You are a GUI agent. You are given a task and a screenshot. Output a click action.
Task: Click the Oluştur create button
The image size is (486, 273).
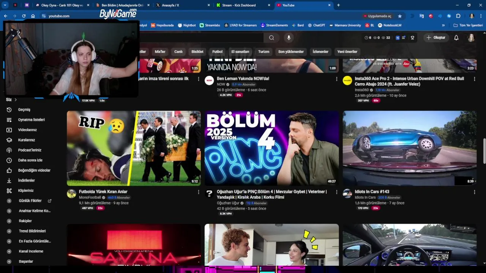436,38
